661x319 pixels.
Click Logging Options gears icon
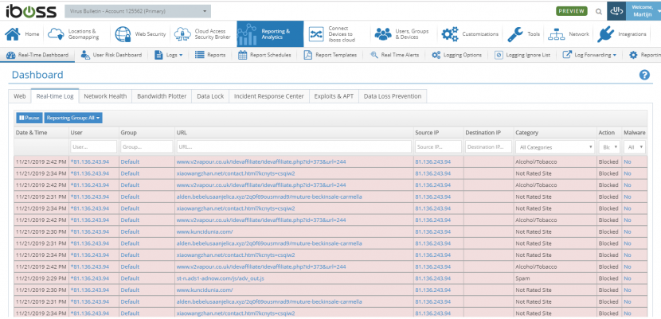coord(436,55)
